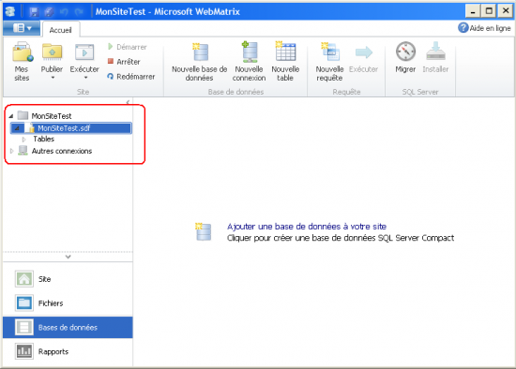Select Autres connexions in the tree
The image size is (516, 369).
[62, 151]
